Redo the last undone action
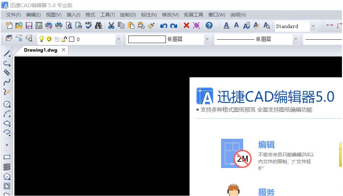This screenshot has height=196, width=343. coord(174,26)
